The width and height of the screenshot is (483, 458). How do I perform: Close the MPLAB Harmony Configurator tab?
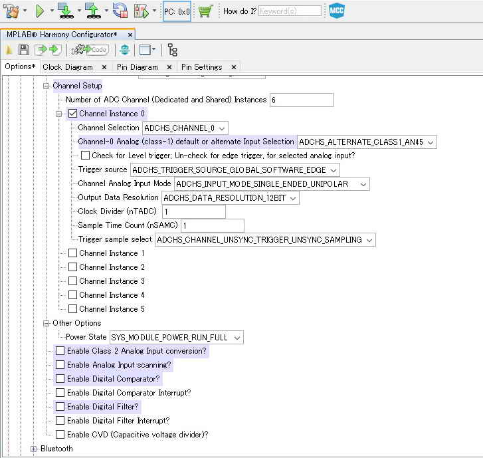click(x=130, y=35)
